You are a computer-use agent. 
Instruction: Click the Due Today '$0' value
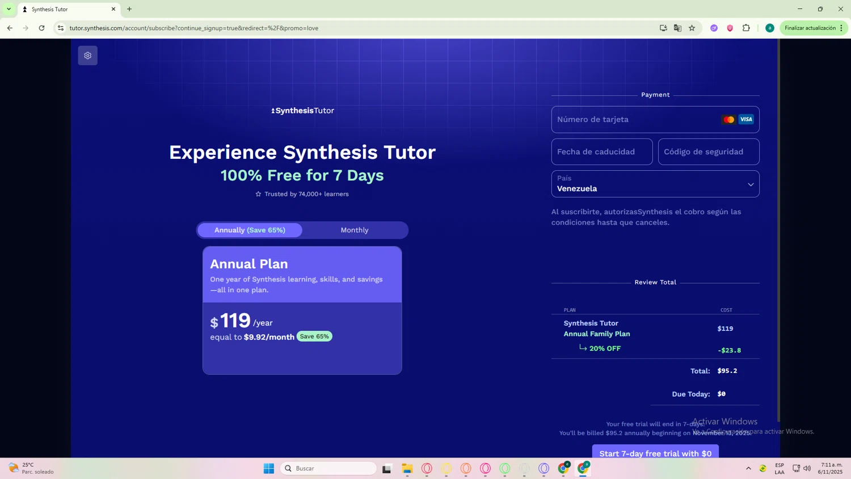721,394
